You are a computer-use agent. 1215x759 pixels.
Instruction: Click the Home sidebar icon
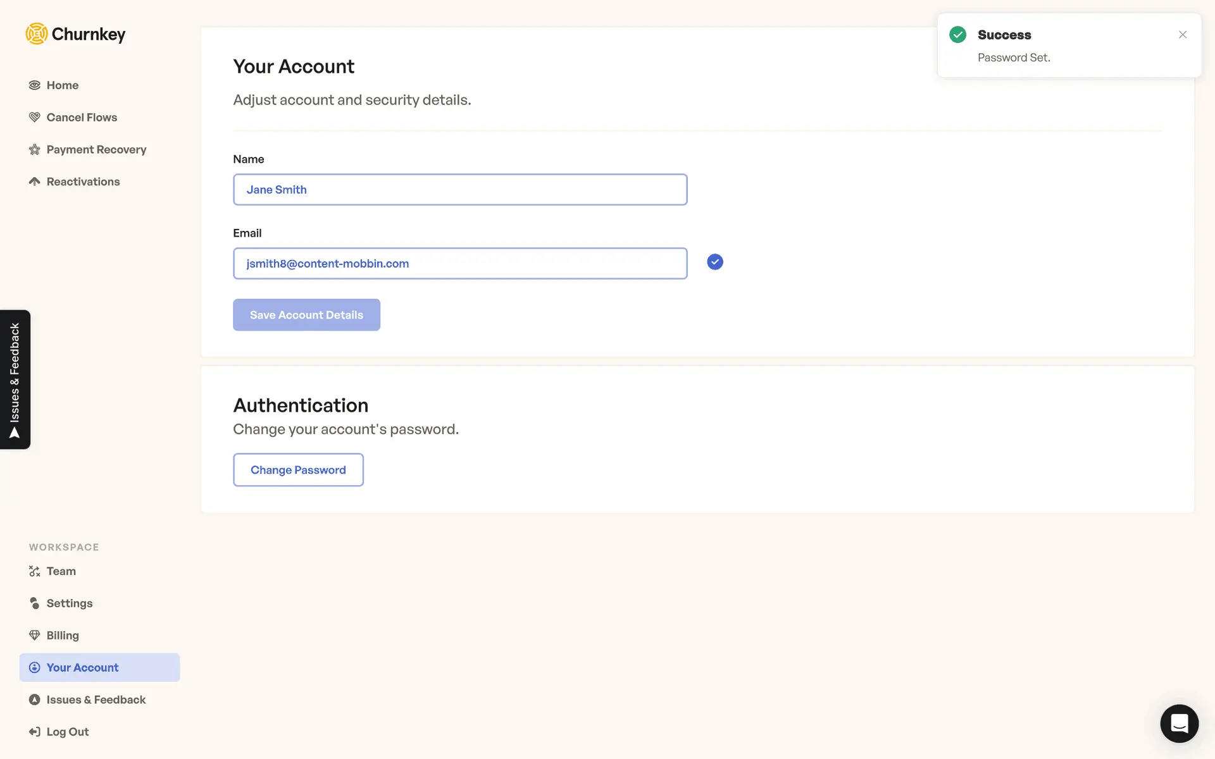coord(34,85)
